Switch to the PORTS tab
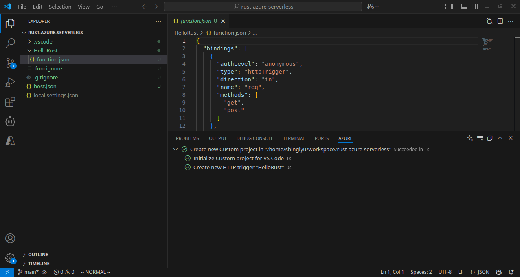 click(322, 138)
